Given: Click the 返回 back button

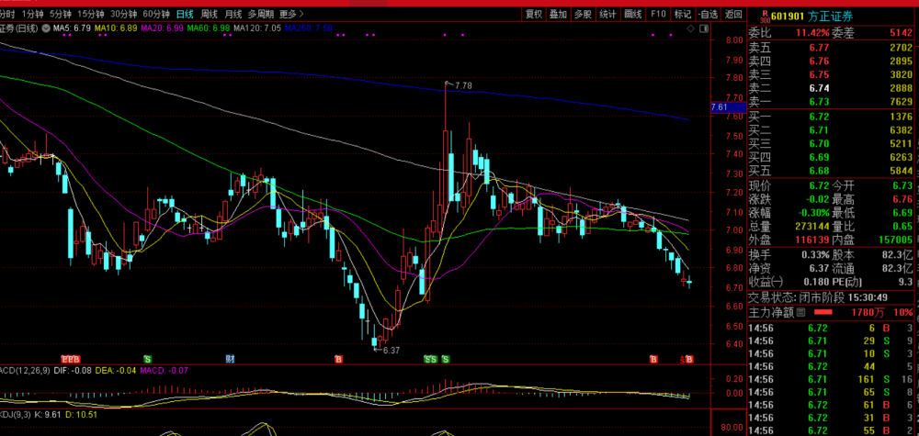Looking at the screenshot, I should (732, 14).
